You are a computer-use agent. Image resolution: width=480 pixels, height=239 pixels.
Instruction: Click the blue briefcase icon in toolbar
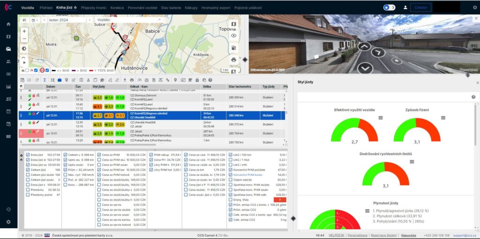pyautogui.click(x=60, y=80)
